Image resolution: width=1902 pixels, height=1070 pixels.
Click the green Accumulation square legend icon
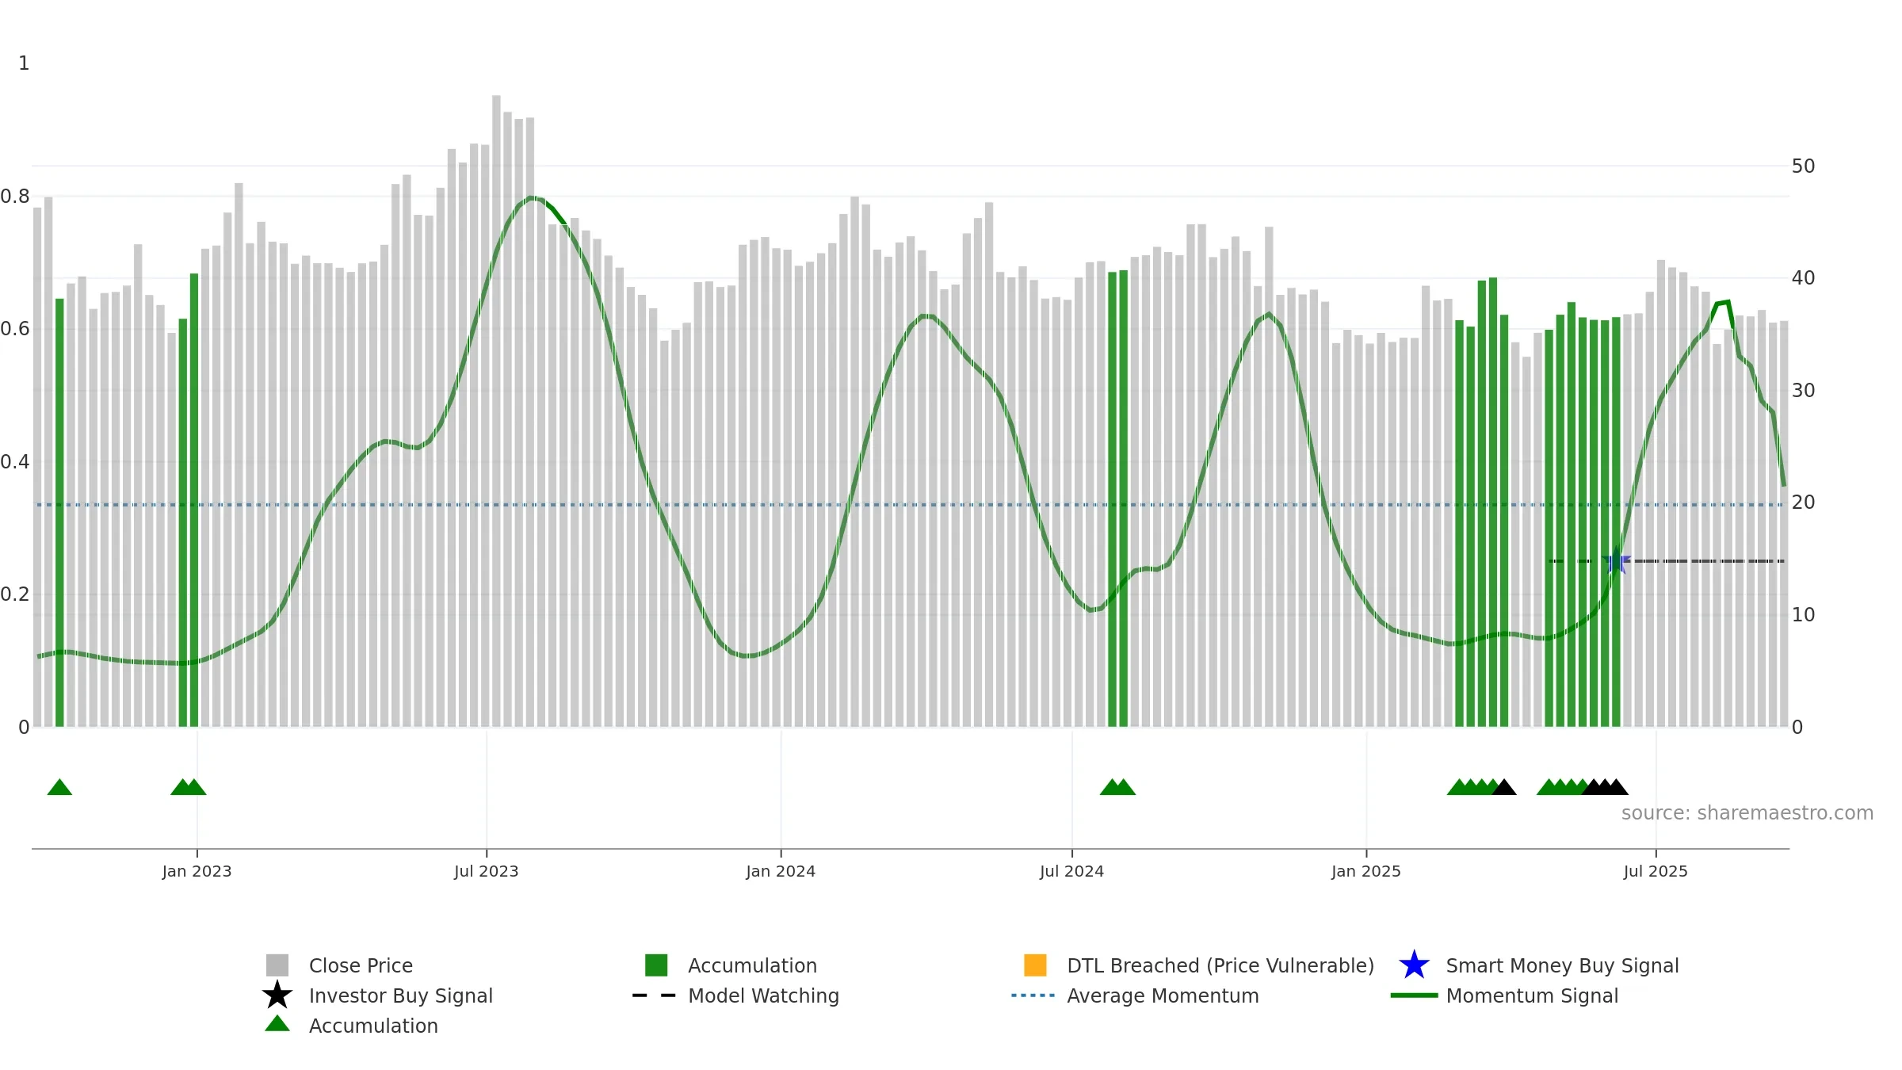pos(656,965)
